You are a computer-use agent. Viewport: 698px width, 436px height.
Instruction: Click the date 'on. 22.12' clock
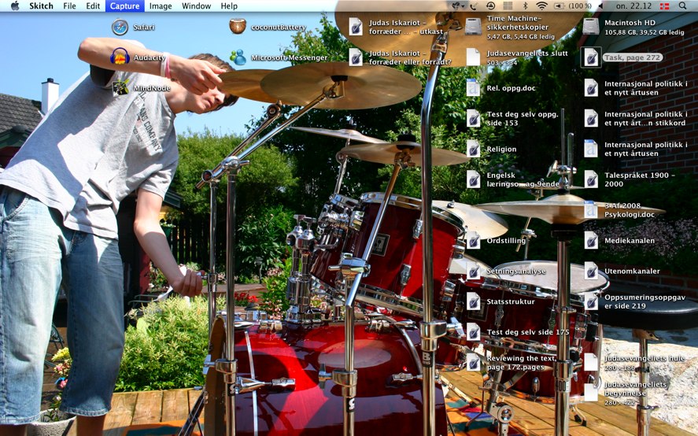click(x=633, y=6)
